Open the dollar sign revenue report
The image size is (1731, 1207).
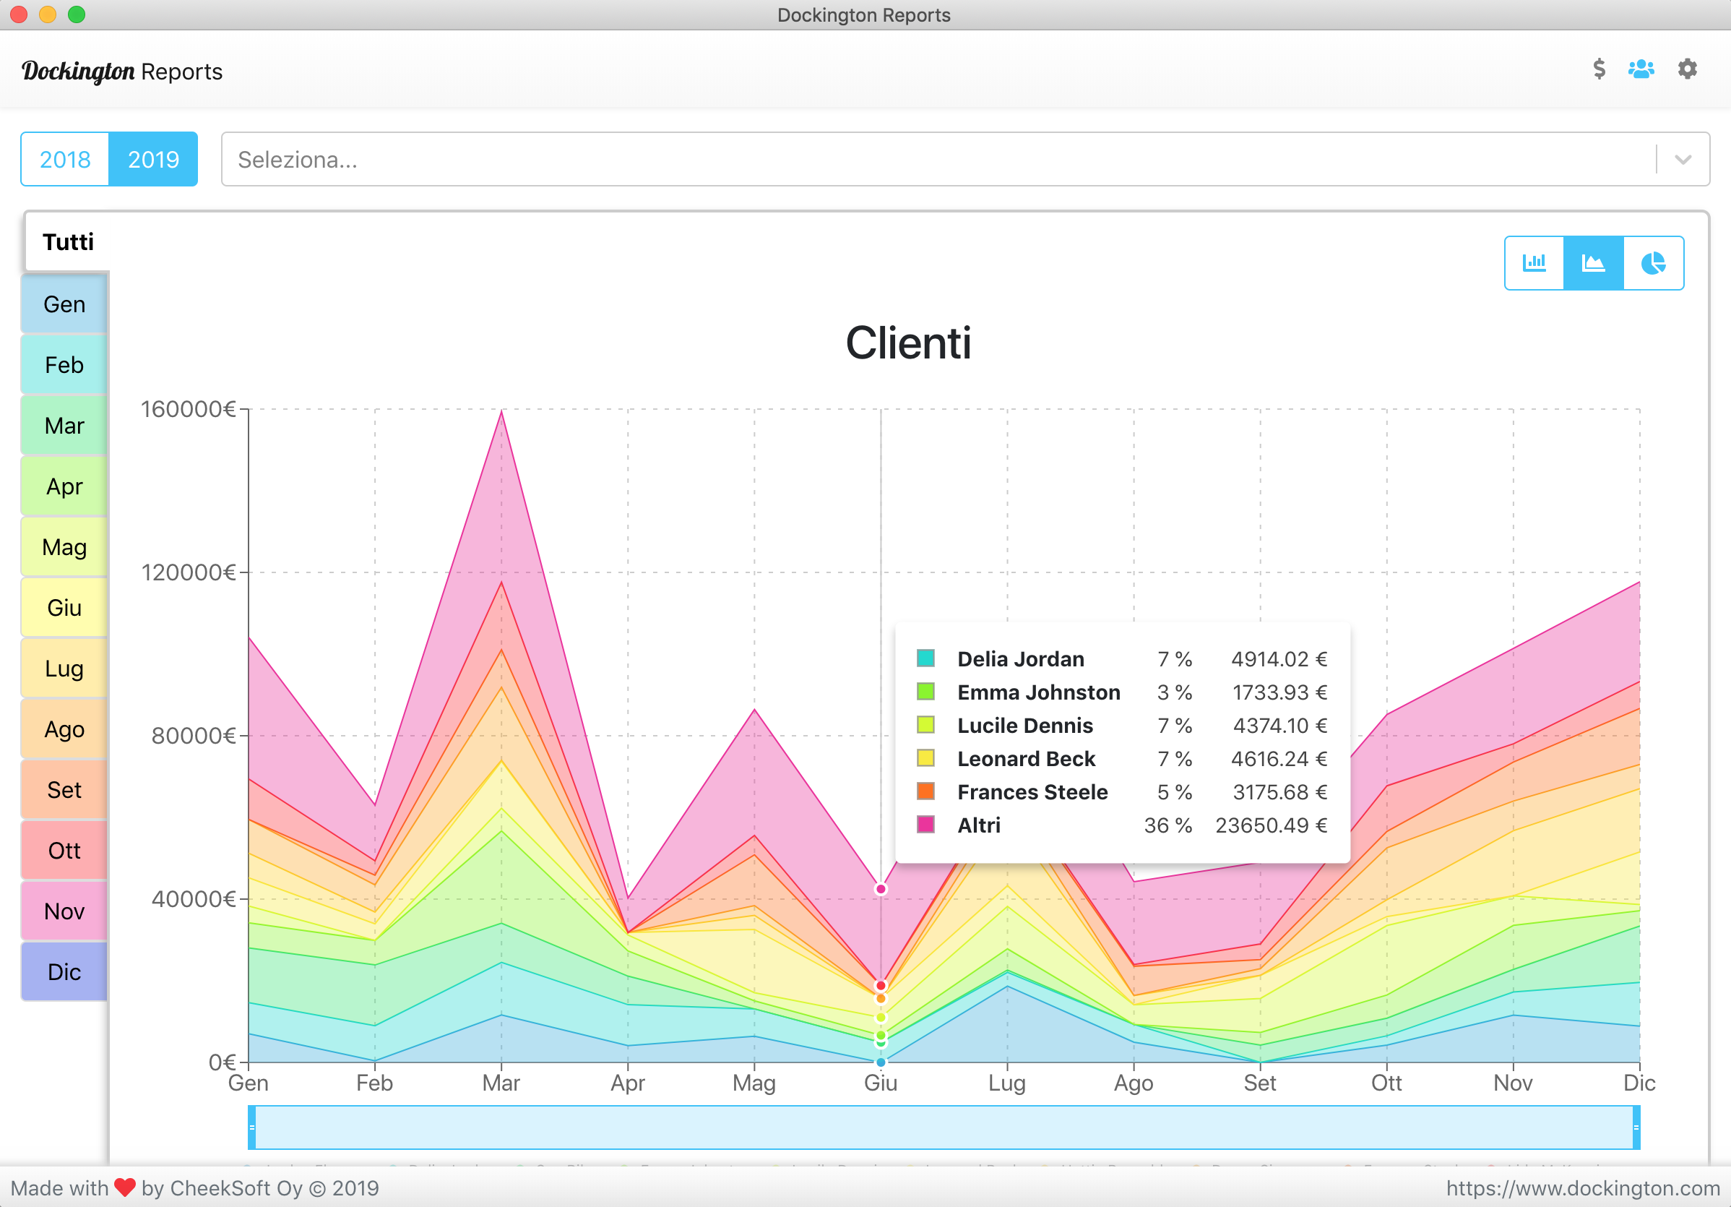[x=1598, y=69]
